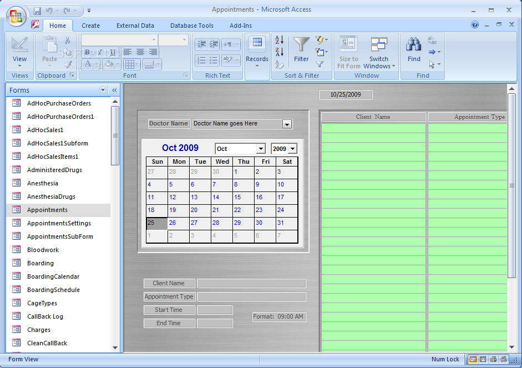Click the Start Time input field
522x368 pixels.
point(215,310)
